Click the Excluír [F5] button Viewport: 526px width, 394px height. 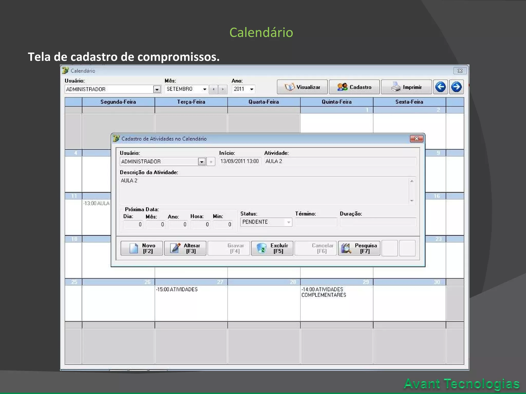click(x=272, y=248)
